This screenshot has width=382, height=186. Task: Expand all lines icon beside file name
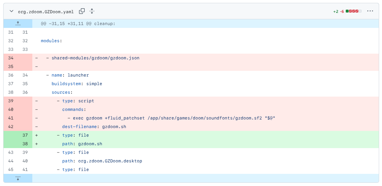[x=92, y=11]
